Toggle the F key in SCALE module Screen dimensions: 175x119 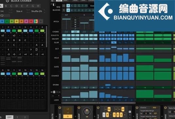coord(114,115)
